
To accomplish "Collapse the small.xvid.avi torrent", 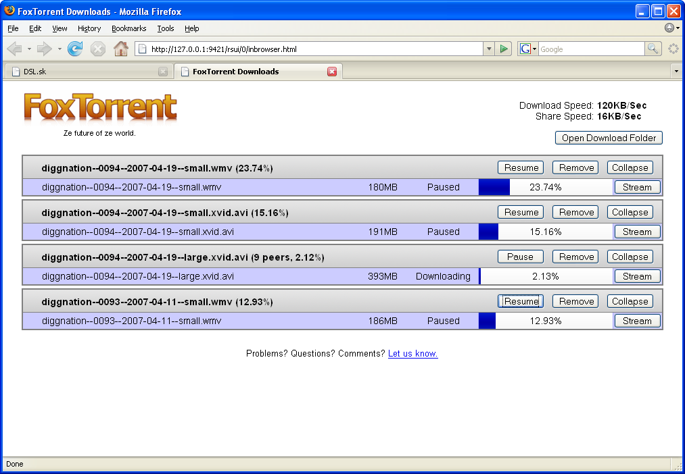I will coord(630,212).
